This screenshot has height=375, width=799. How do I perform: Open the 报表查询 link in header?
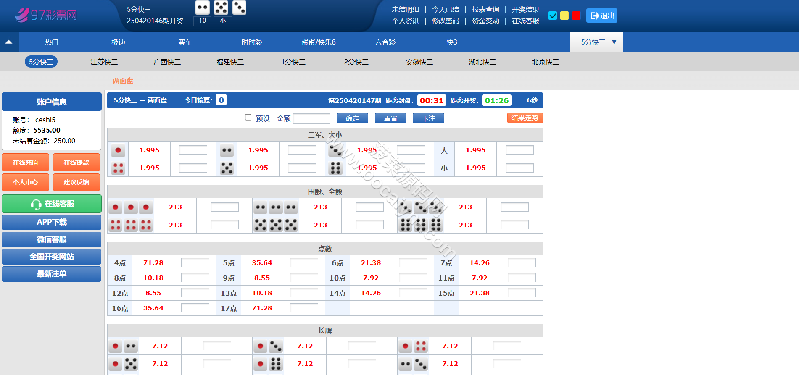coord(485,9)
